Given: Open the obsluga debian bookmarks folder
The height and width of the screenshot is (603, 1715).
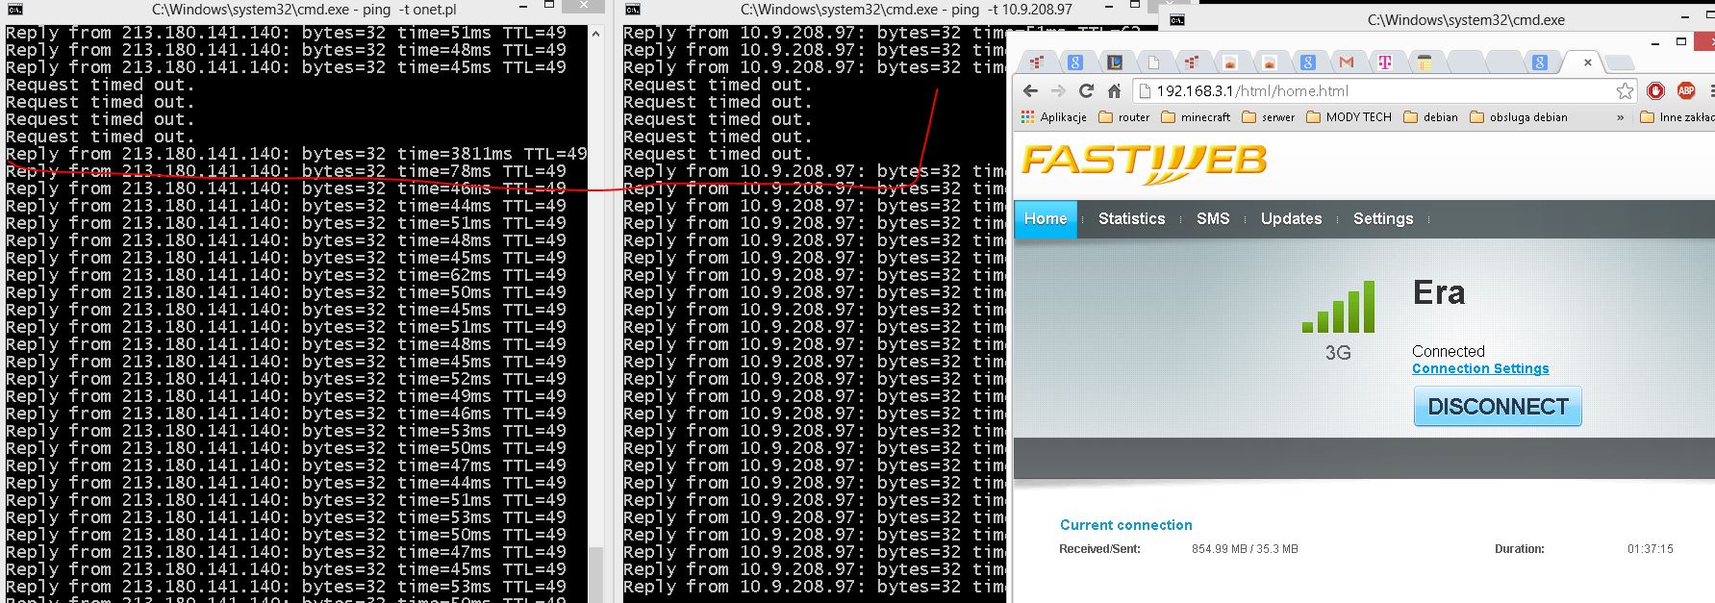Looking at the screenshot, I should pos(1519,117).
